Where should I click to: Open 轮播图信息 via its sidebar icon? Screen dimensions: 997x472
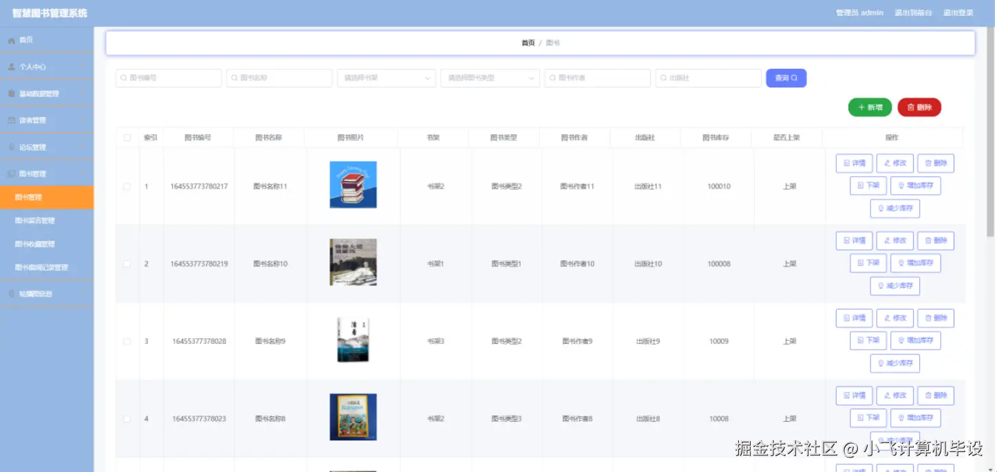12,294
